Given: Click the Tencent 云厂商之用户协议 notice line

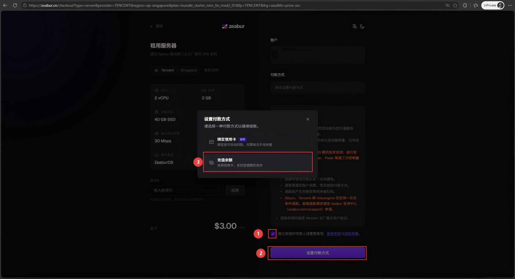Looking at the screenshot, I should (315, 218).
